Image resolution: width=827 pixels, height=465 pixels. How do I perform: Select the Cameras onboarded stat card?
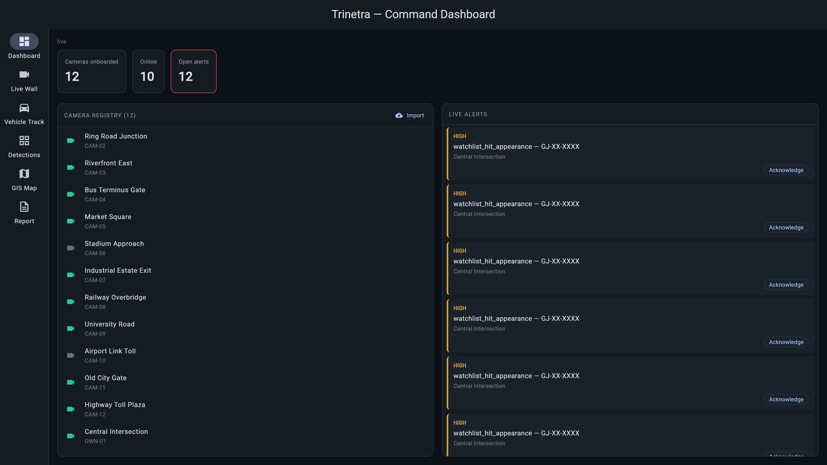[x=91, y=71]
